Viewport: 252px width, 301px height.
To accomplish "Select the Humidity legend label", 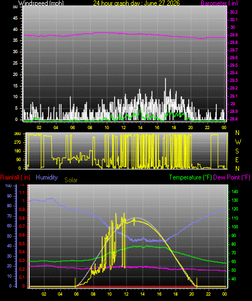I will 47,177.
